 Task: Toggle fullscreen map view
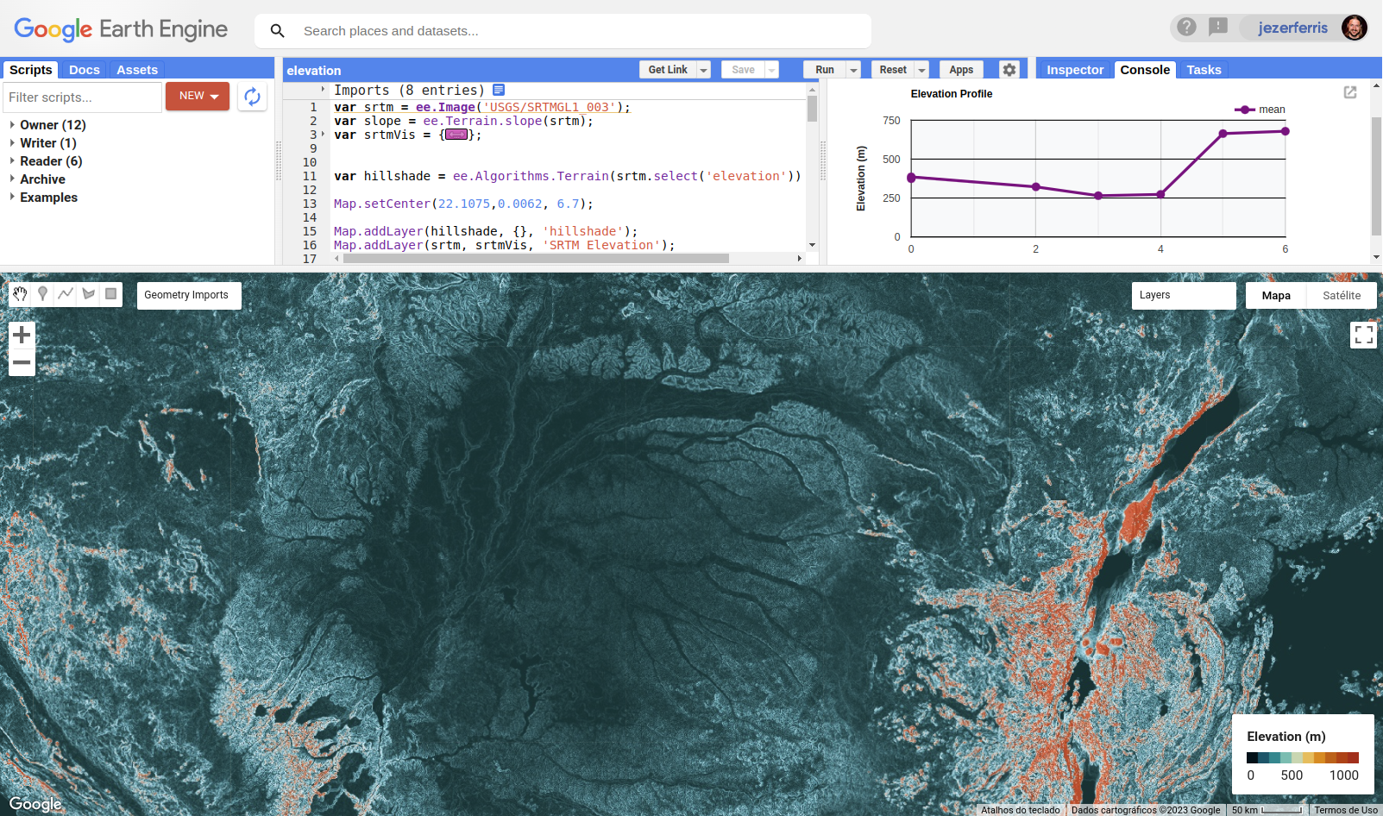tap(1363, 335)
